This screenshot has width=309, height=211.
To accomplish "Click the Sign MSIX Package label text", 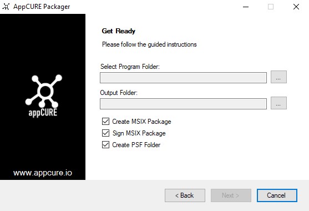I will (x=139, y=133).
